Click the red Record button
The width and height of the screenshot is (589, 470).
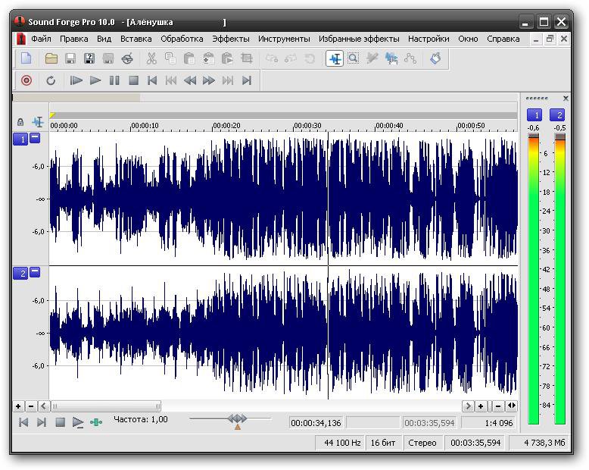26,80
